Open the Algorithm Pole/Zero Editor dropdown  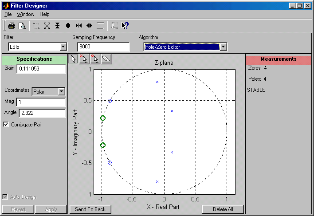click(x=224, y=47)
